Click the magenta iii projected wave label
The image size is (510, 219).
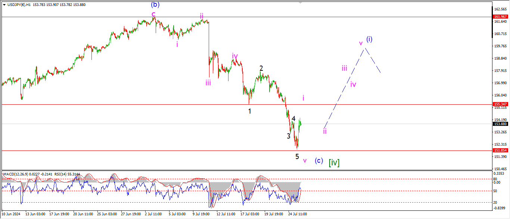tap(344, 68)
